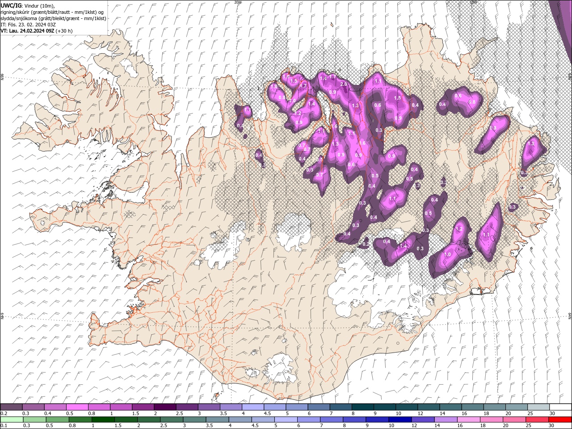Click the '(+30 h)' forecast offset text

click(x=64, y=31)
